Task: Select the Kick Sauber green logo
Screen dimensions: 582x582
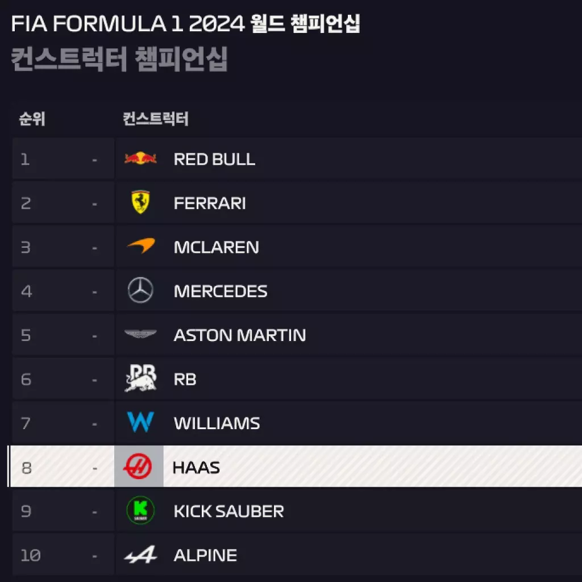Action: [x=140, y=510]
